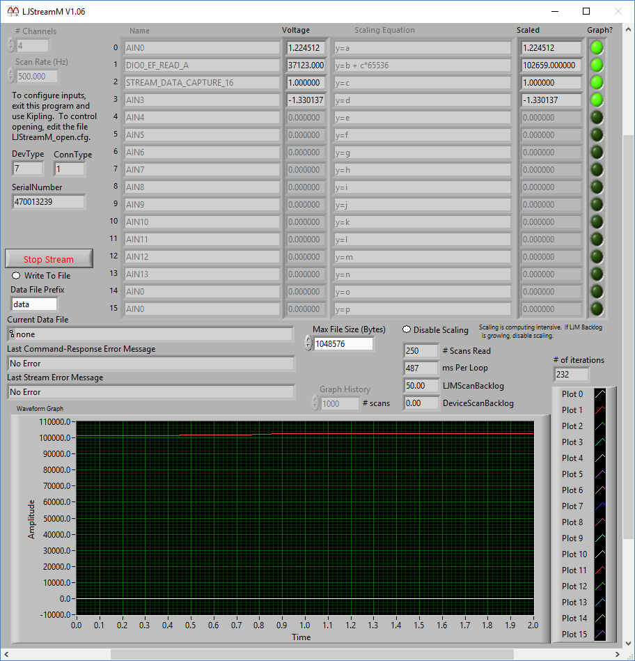Click the Graph History scans input box
This screenshot has height=661, width=635.
tap(339, 403)
